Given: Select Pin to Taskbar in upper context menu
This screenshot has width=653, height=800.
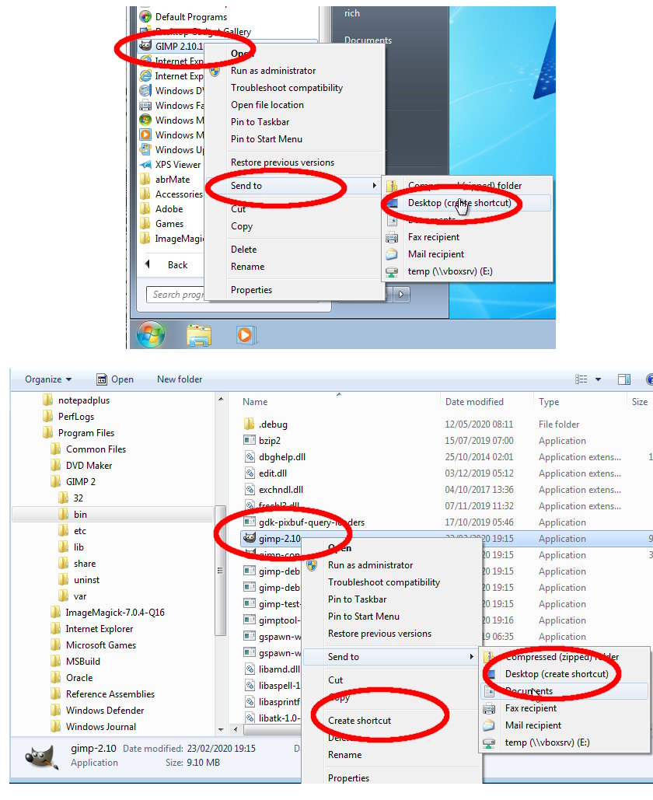Looking at the screenshot, I should pos(260,122).
